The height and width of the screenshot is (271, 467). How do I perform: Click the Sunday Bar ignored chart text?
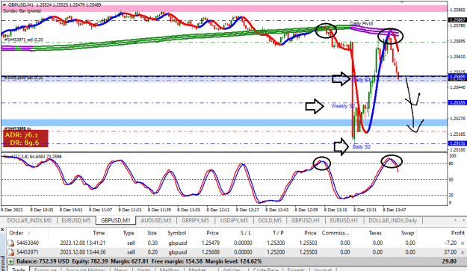coord(22,10)
